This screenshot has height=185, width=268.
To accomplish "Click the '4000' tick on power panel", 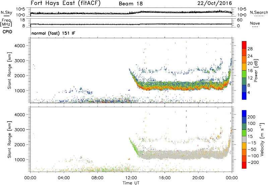I will tap(20, 46).
